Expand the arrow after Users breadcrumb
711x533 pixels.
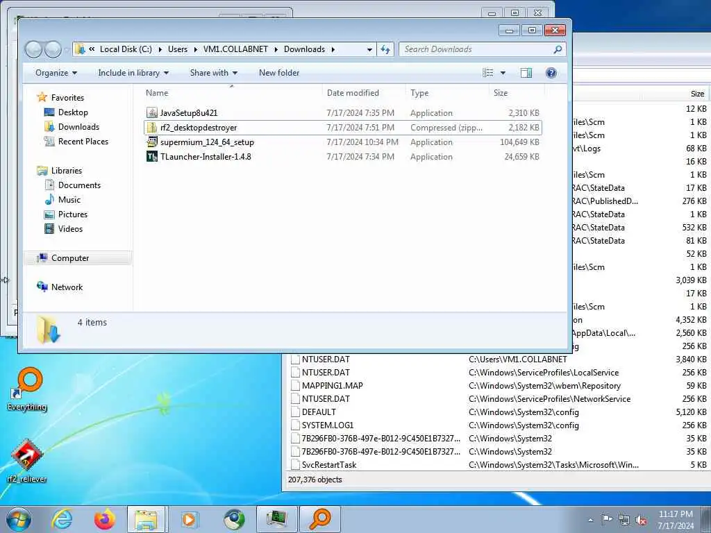tap(195, 49)
